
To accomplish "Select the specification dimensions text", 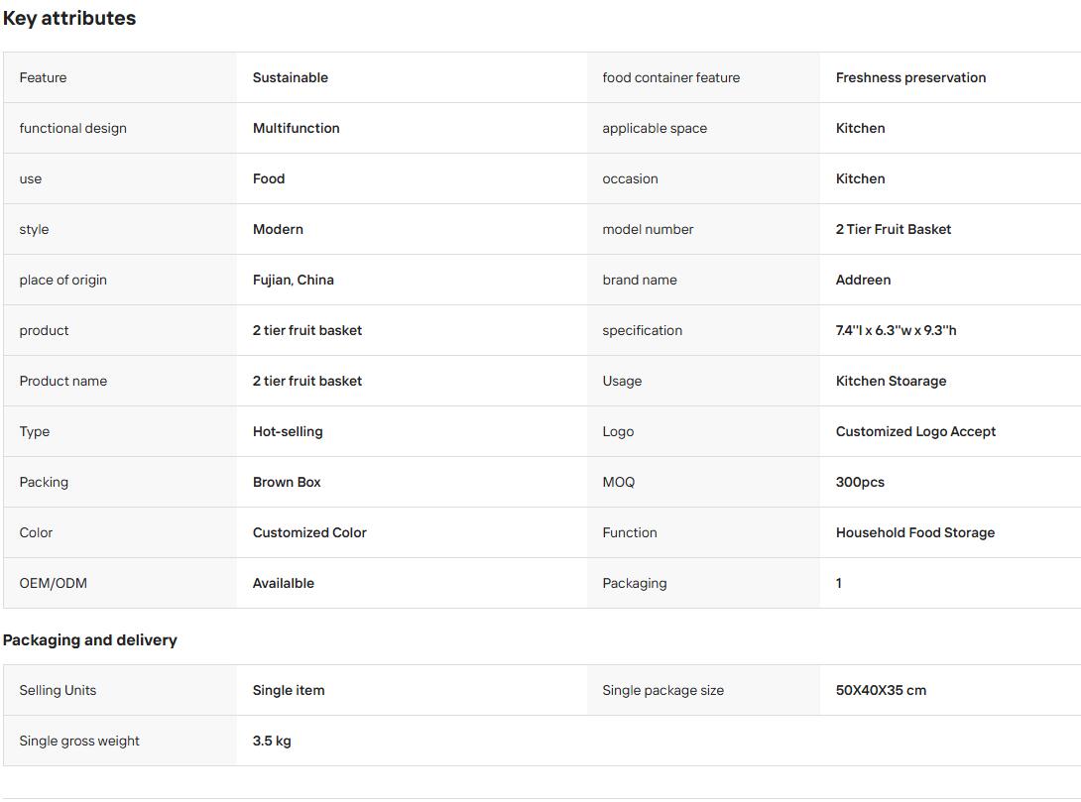I will click(896, 330).
